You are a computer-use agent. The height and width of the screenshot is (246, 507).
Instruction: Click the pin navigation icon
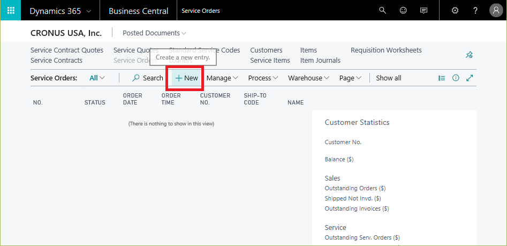(469, 55)
